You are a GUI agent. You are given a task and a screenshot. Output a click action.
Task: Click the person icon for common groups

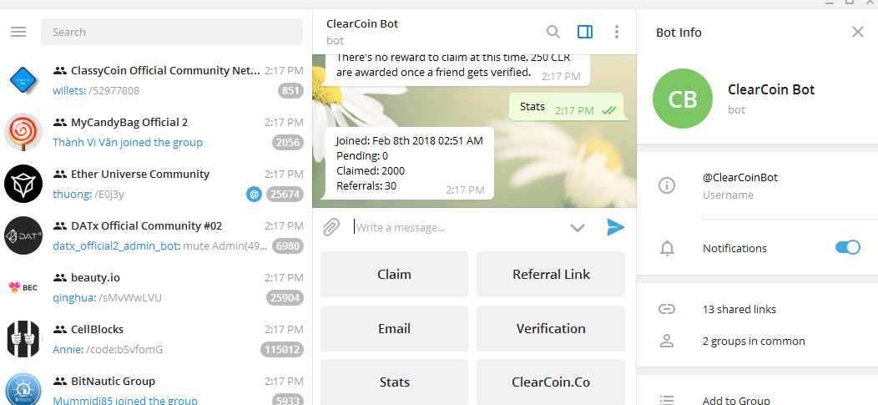[666, 341]
